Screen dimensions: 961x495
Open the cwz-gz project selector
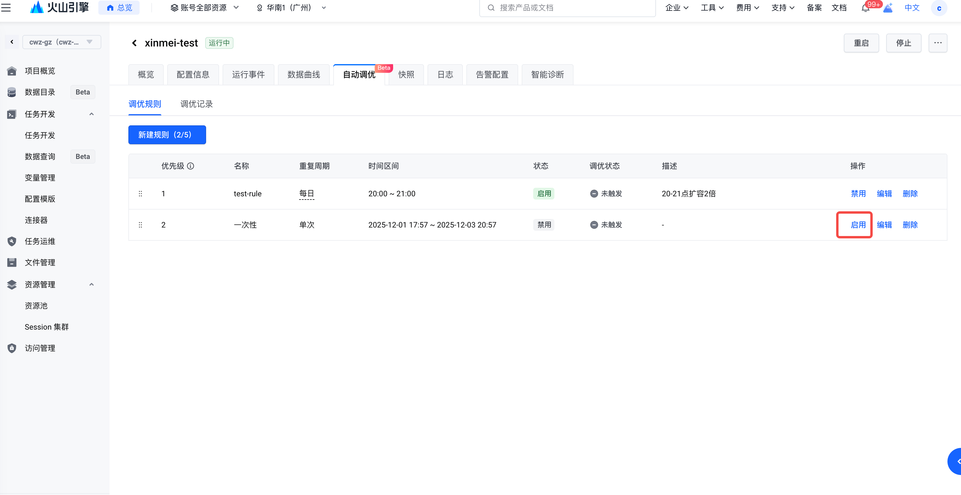tap(62, 42)
